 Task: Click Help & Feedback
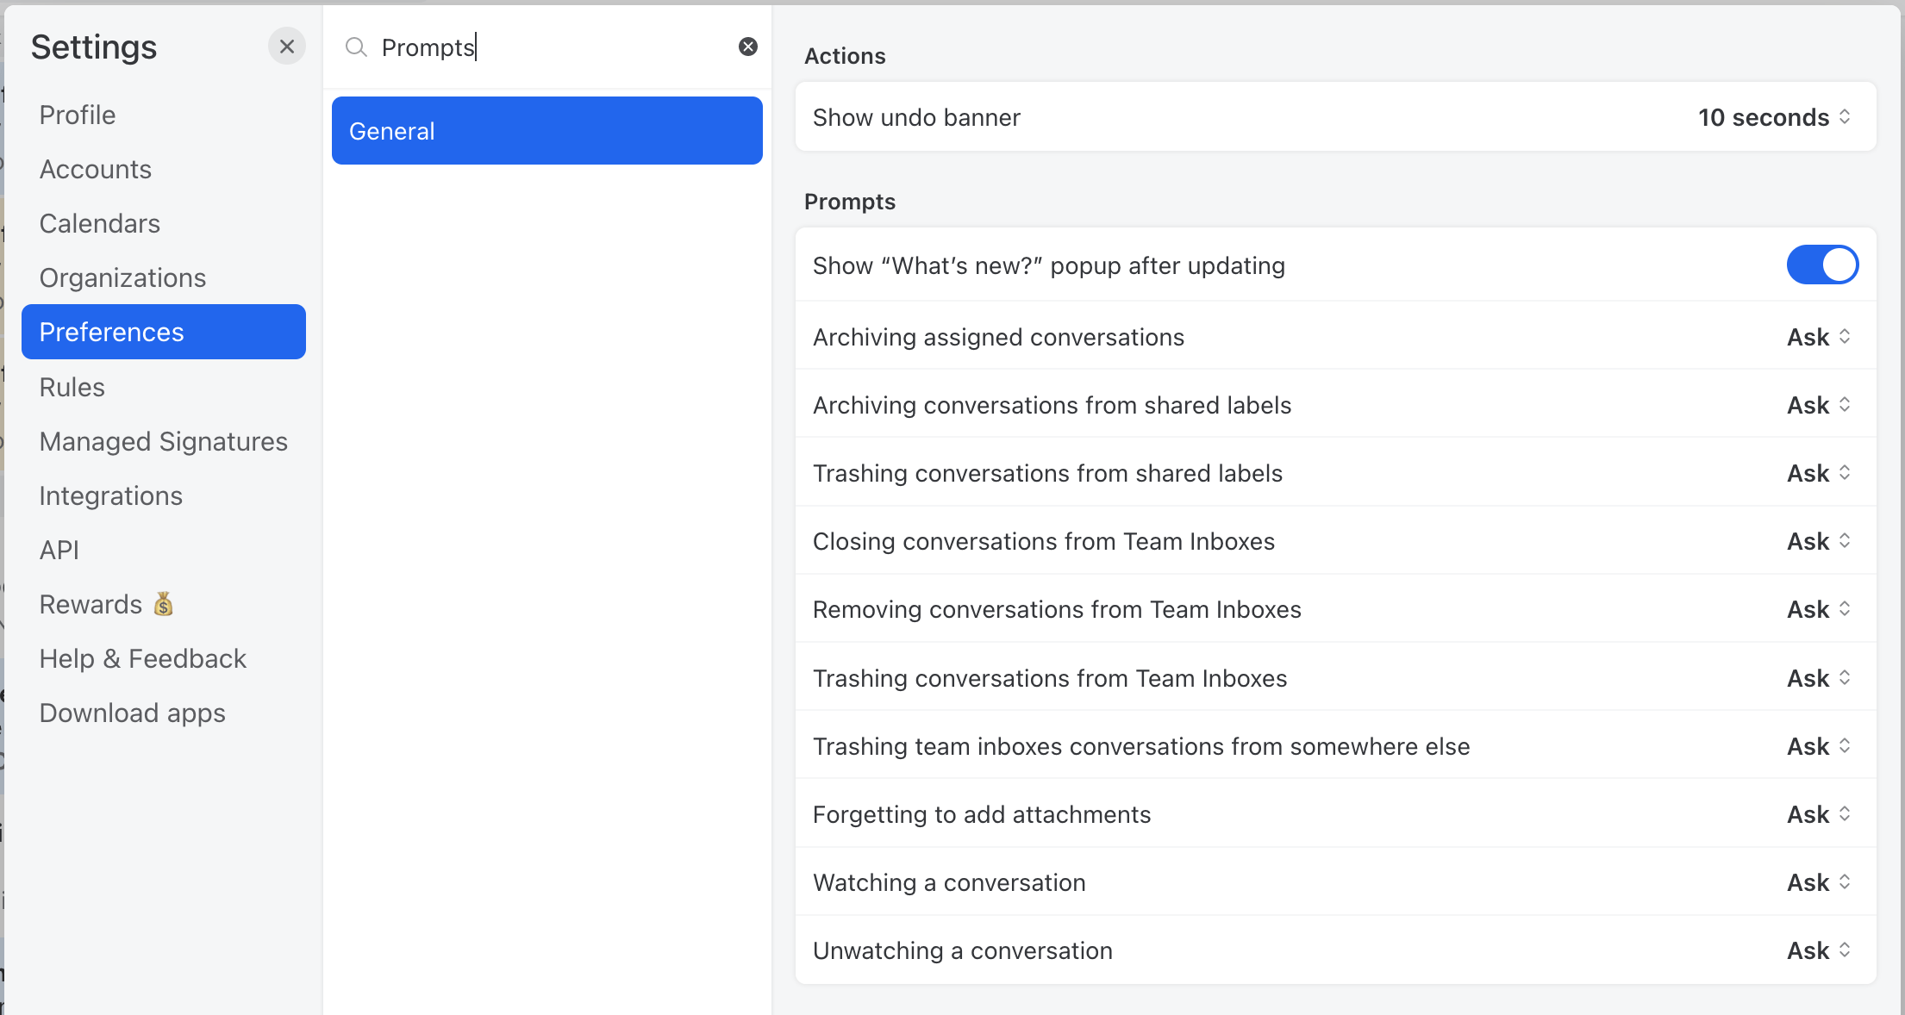[x=142, y=657]
